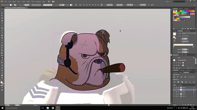
Task: Expand Fill row in Appearance panel
Action: click(x=176, y=65)
